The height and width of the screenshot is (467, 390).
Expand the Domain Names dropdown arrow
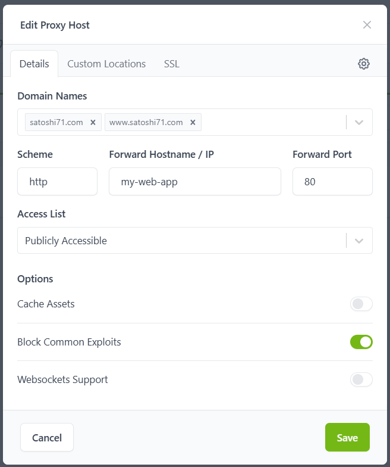359,122
